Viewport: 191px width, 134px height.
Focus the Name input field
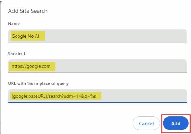pyautogui.click(x=97, y=36)
